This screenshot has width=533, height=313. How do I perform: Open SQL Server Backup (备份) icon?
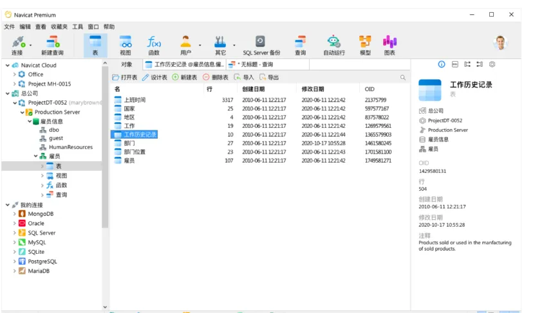[x=261, y=46]
